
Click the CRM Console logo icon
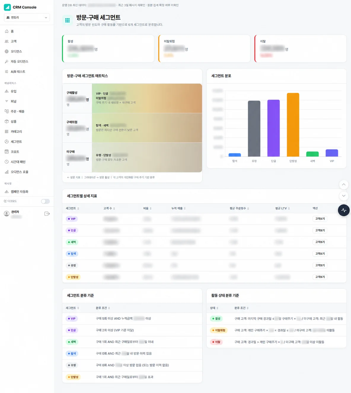coord(7,7)
